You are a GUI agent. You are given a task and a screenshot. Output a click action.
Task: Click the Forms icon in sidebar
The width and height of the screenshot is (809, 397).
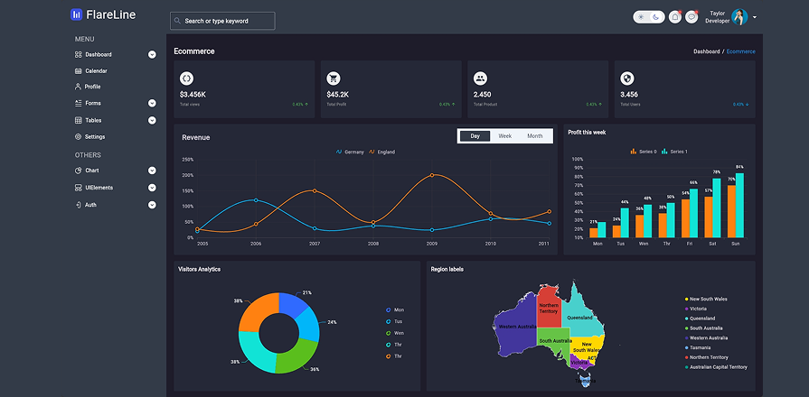[79, 103]
